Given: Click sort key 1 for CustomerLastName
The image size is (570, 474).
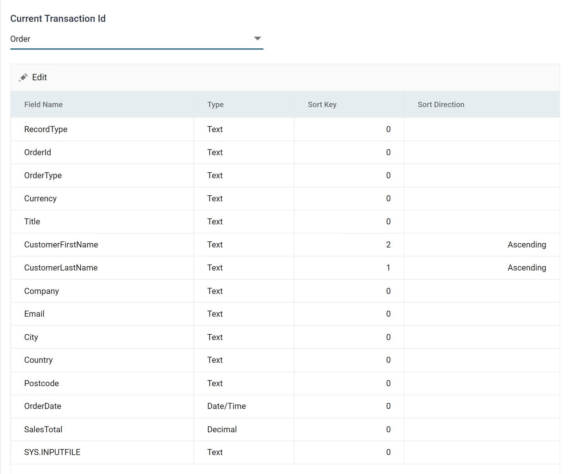Looking at the screenshot, I should point(388,268).
